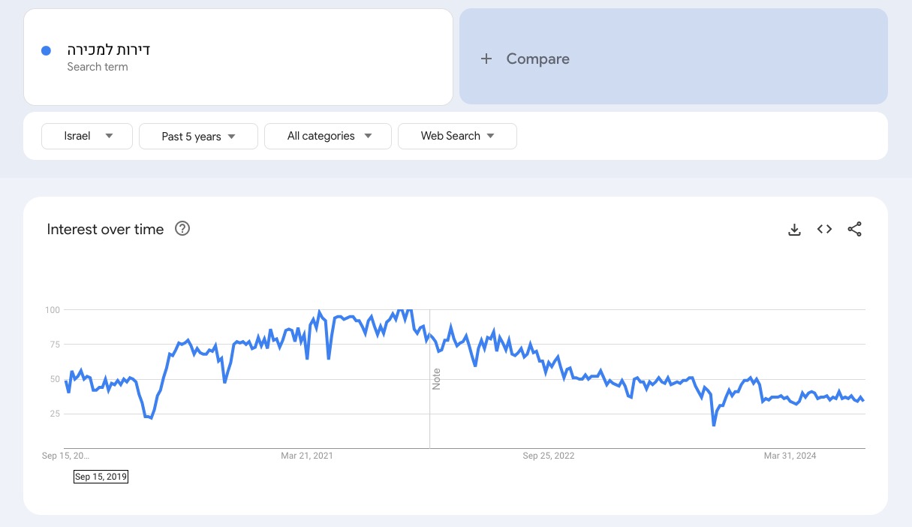
Task: Expand the All categories dropdown
Action: [x=328, y=136]
